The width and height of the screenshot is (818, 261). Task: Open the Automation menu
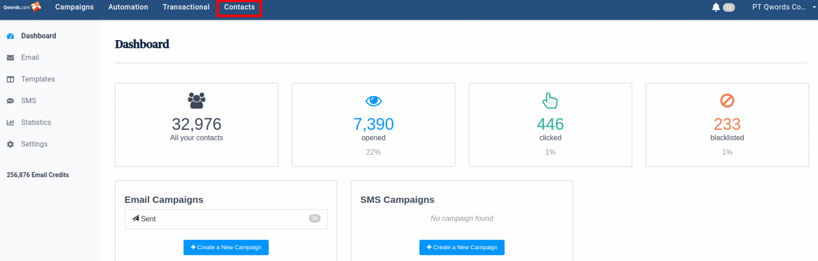point(128,7)
